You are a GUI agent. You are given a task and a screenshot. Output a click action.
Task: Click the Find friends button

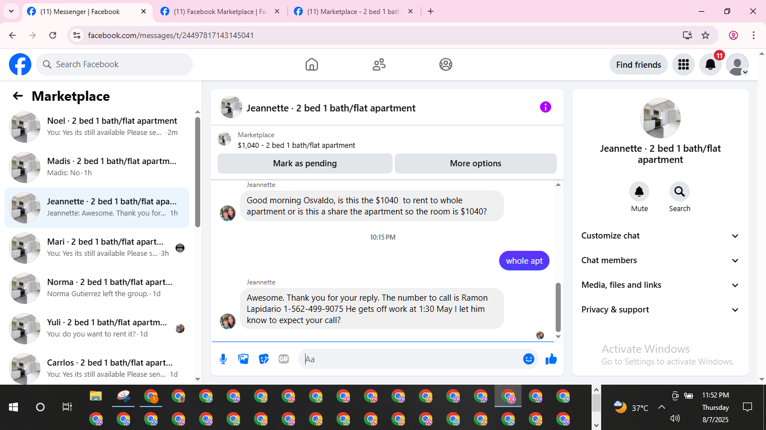coord(639,64)
